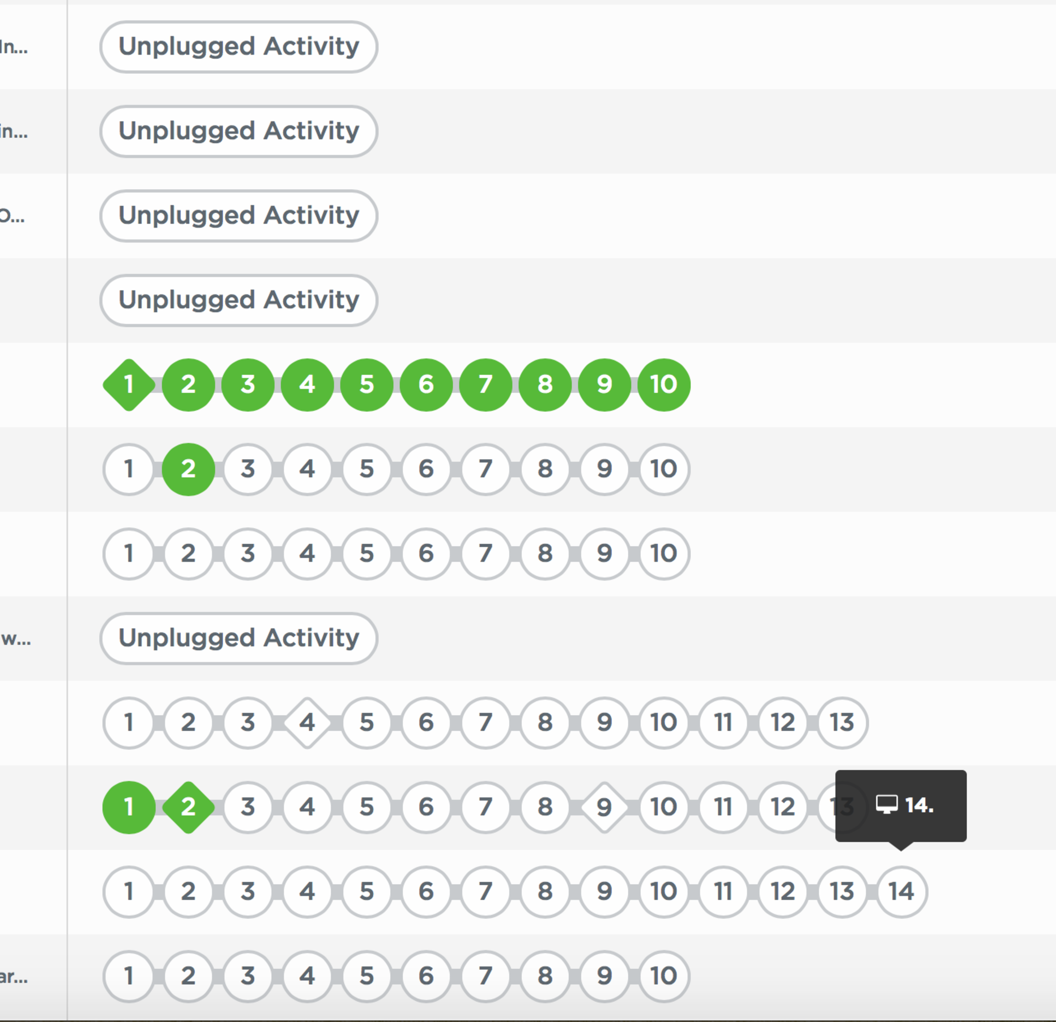Open the green diamond level 1 bubble

click(x=129, y=385)
